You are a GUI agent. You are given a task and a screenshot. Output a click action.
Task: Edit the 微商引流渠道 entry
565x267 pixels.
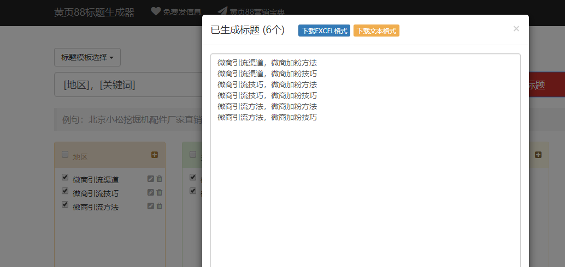click(x=151, y=179)
